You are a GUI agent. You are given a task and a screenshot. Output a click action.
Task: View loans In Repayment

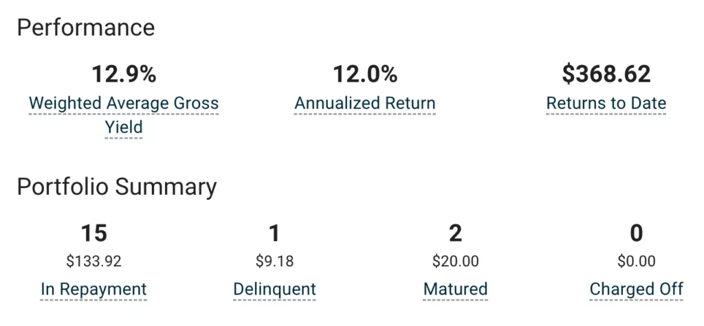(x=93, y=289)
